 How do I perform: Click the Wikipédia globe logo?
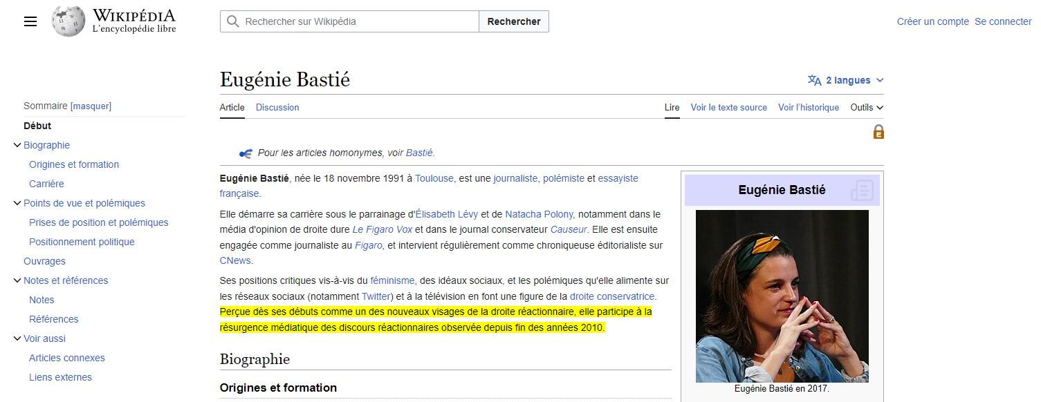[68, 21]
